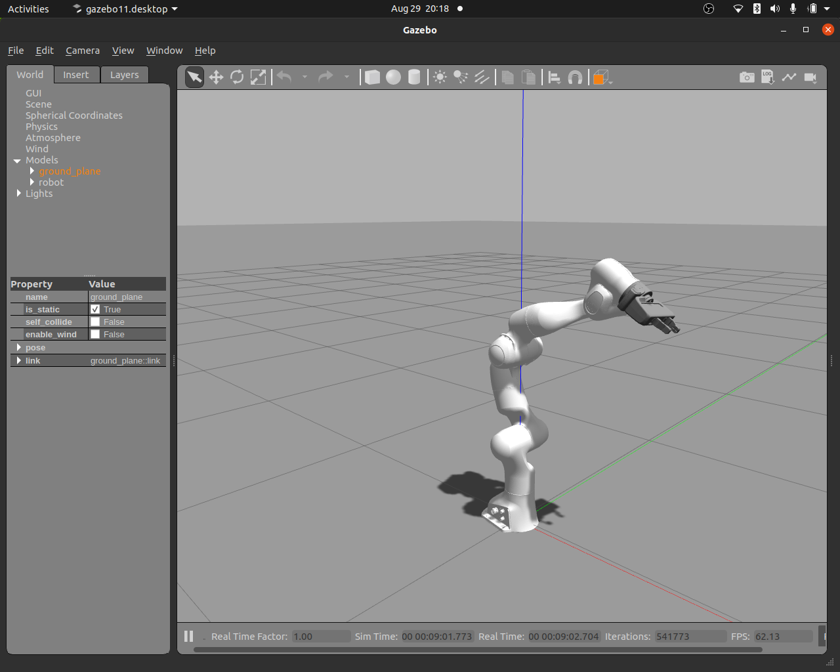Insert a cylinder shape
The image size is (840, 672).
point(414,77)
